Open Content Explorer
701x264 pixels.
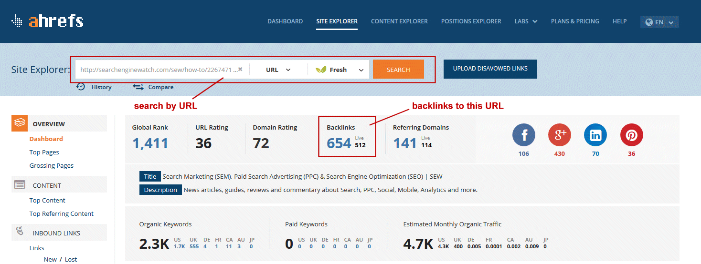[x=399, y=21]
